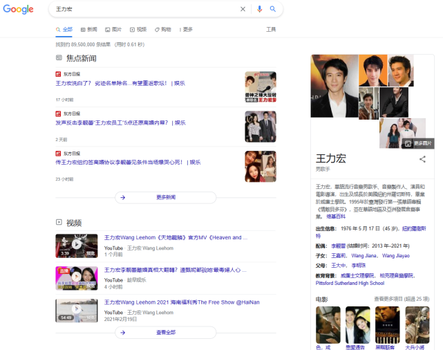
Task: Click the magnifier search button
Action: tap(272, 9)
